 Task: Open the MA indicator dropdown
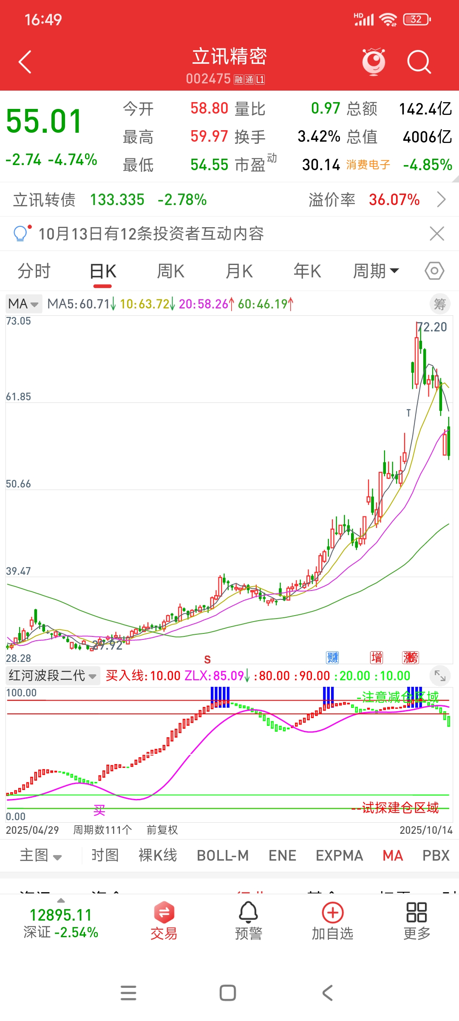(24, 304)
